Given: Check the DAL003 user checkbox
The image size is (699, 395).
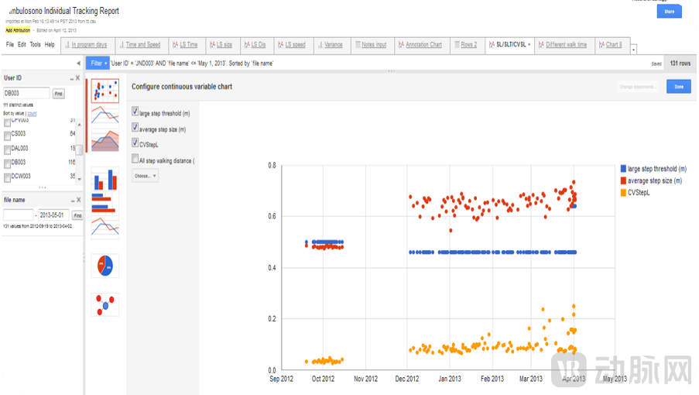Looking at the screenshot, I should tap(7, 149).
